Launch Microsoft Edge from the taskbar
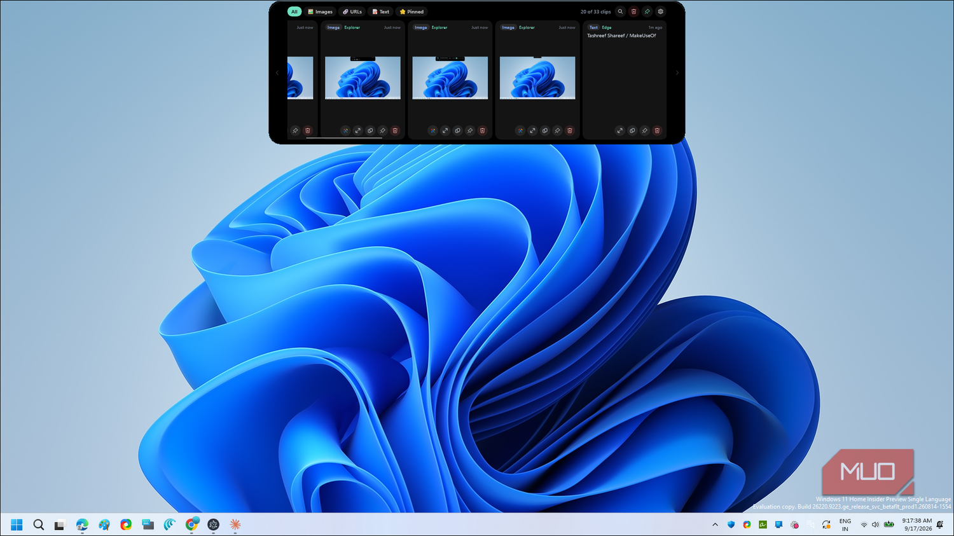 click(82, 525)
